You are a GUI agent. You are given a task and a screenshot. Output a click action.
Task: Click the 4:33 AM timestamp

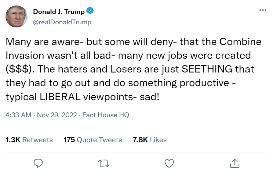coord(18,115)
